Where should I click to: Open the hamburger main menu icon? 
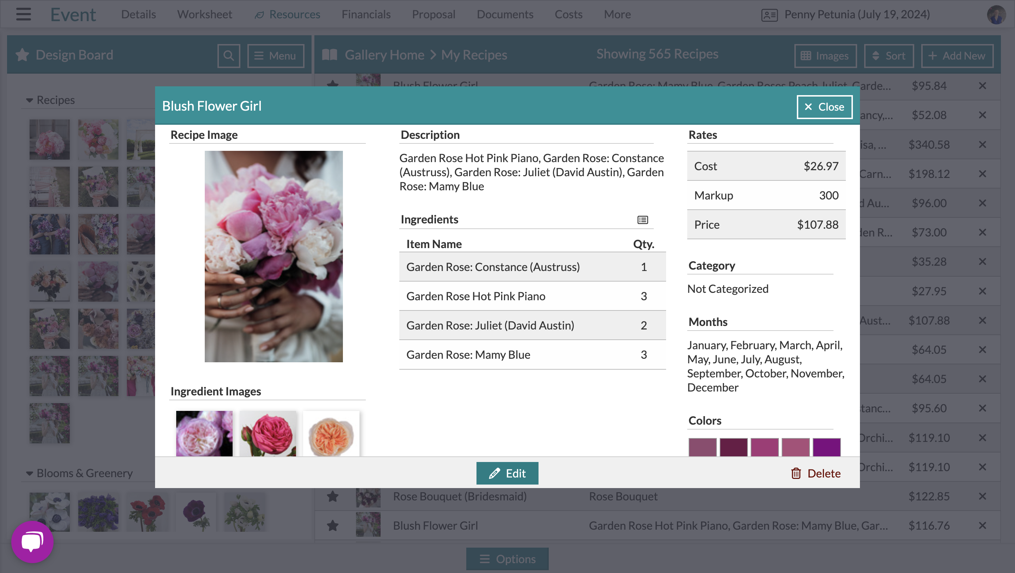(x=23, y=14)
